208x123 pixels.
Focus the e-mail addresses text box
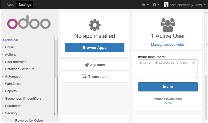tap(168, 69)
